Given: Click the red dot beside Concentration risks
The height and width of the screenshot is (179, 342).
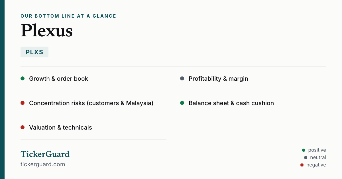Looking at the screenshot, I should pos(23,103).
